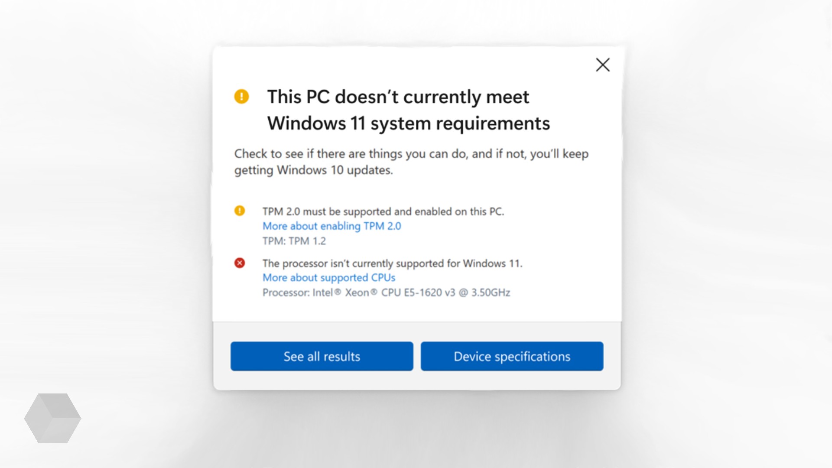Image resolution: width=832 pixels, height=468 pixels.
Task: Click the 'Windows 11 system requirements' heading line
Action: pos(408,123)
